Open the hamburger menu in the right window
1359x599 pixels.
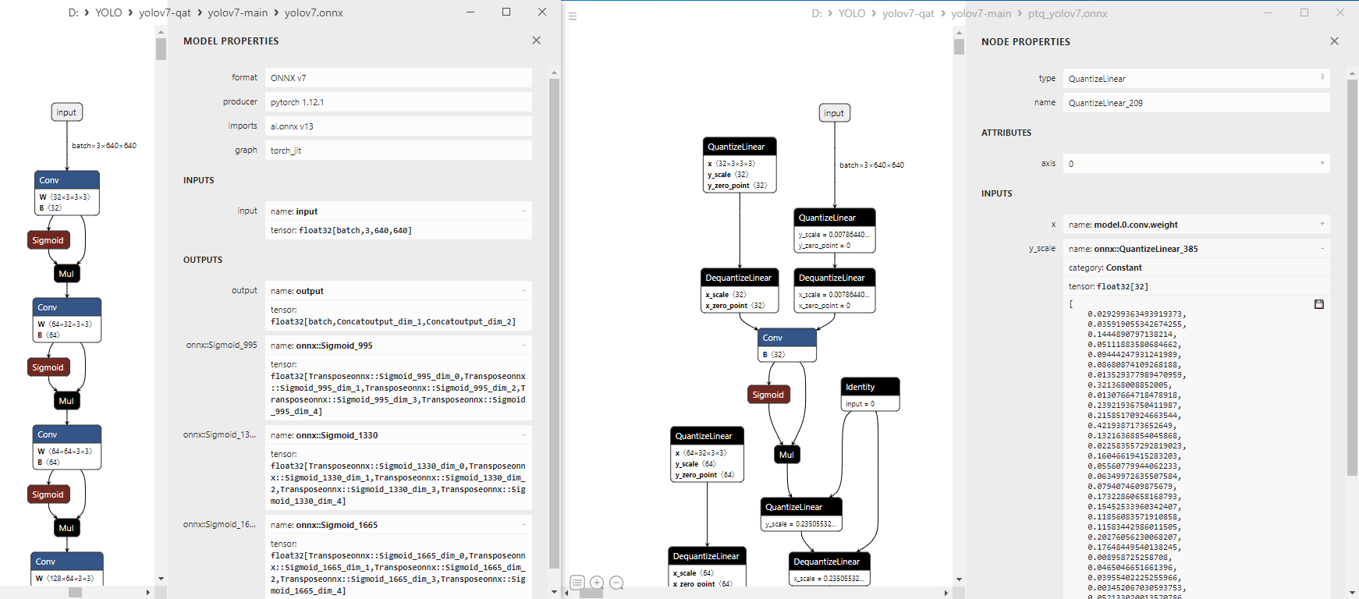[x=573, y=16]
